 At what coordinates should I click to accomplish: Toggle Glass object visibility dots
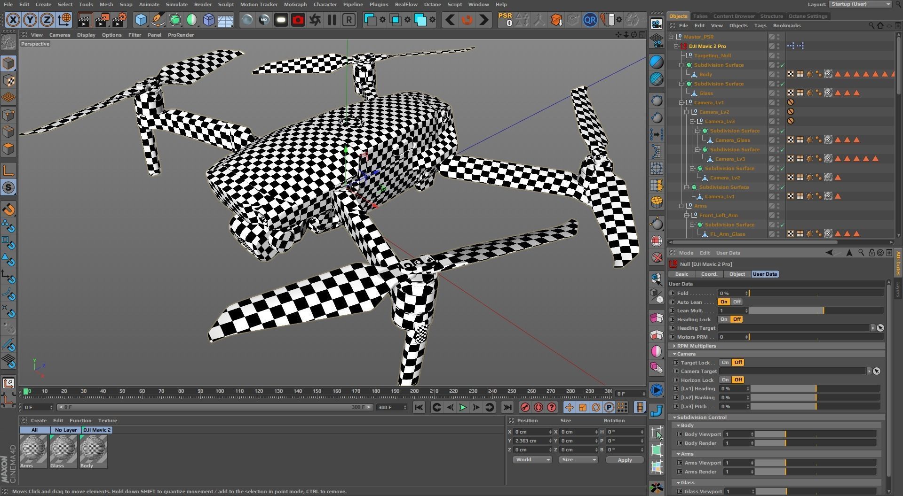778,93
